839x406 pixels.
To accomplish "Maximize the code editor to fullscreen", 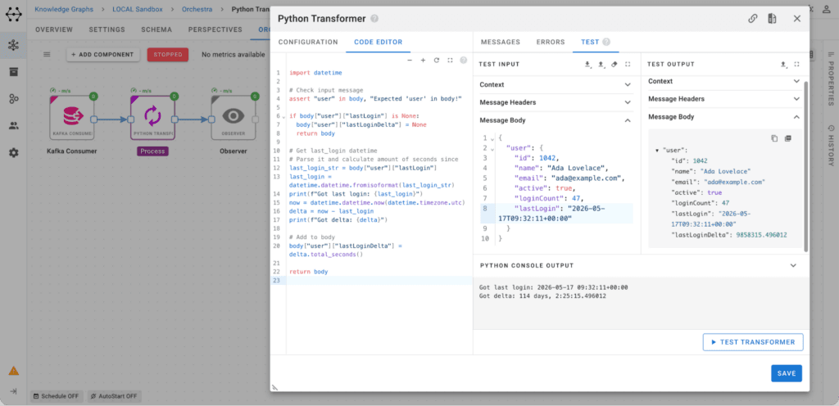I will coord(450,61).
